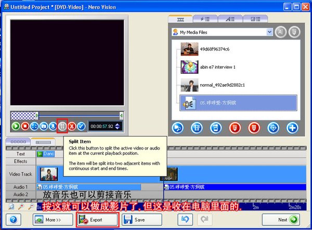
Task: Click first red add-to-project icon
Action: 235,128
